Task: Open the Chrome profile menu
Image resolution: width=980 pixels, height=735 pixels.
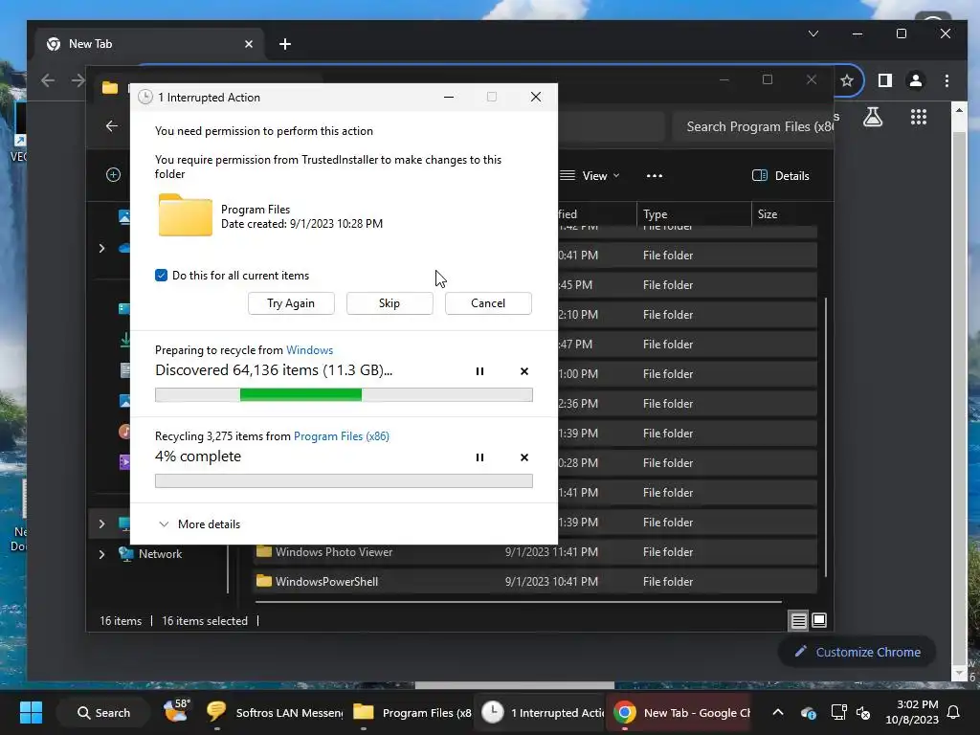Action: pos(916,80)
